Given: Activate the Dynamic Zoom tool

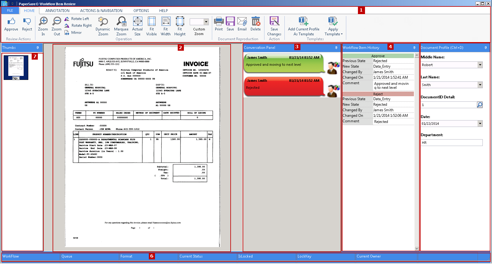Looking at the screenshot, I should 103,26.
